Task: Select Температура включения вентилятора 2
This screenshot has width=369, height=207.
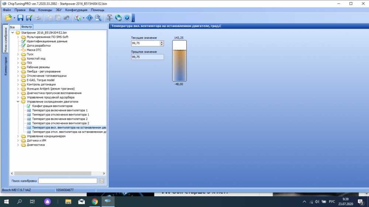Action: click(x=60, y=119)
